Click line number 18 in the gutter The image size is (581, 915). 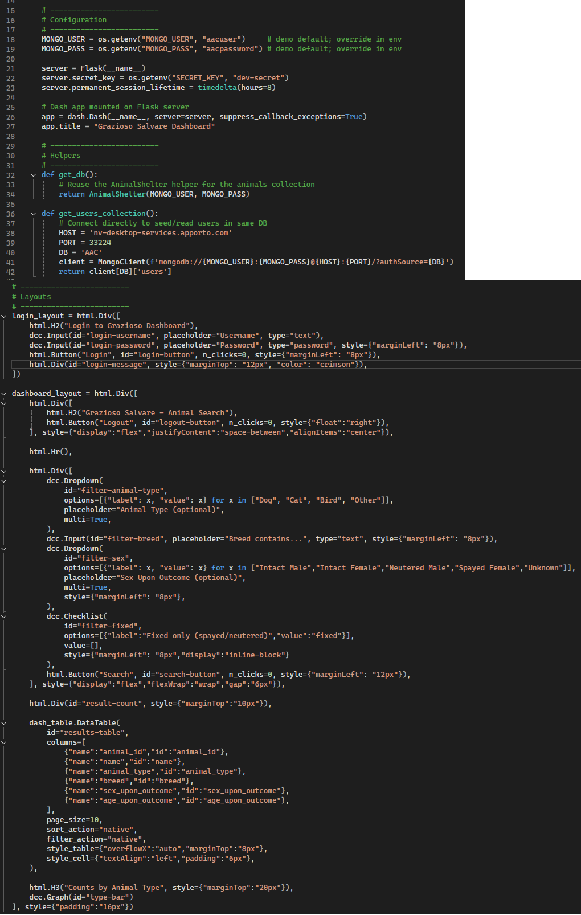pyautogui.click(x=11, y=39)
